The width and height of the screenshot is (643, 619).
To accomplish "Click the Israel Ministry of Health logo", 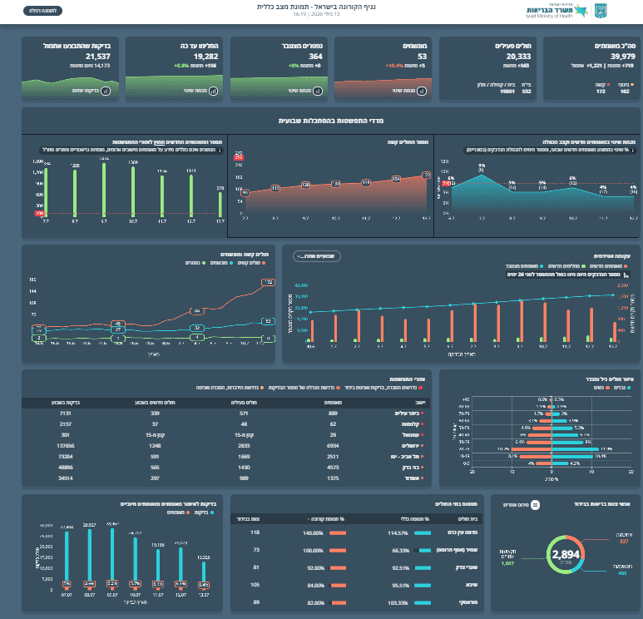I will (x=556, y=11).
